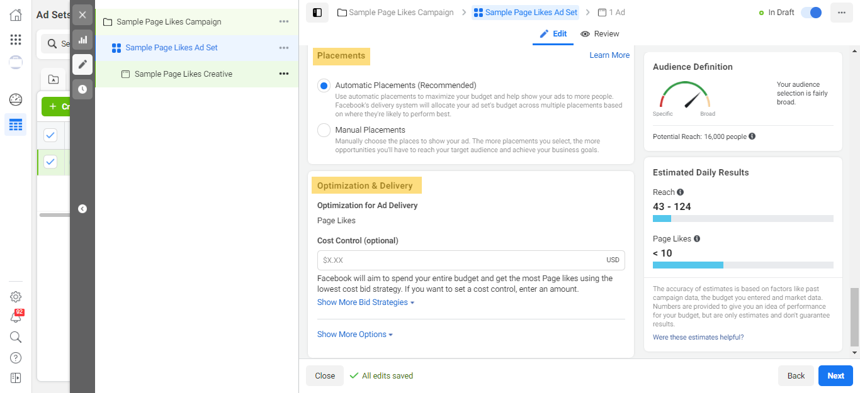Open the more options ellipsis button at top right
The image size is (860, 393).
pyautogui.click(x=842, y=13)
